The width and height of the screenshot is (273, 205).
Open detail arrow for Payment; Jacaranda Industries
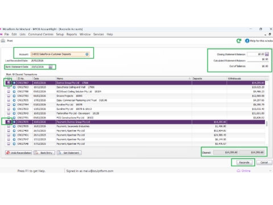click(14, 126)
